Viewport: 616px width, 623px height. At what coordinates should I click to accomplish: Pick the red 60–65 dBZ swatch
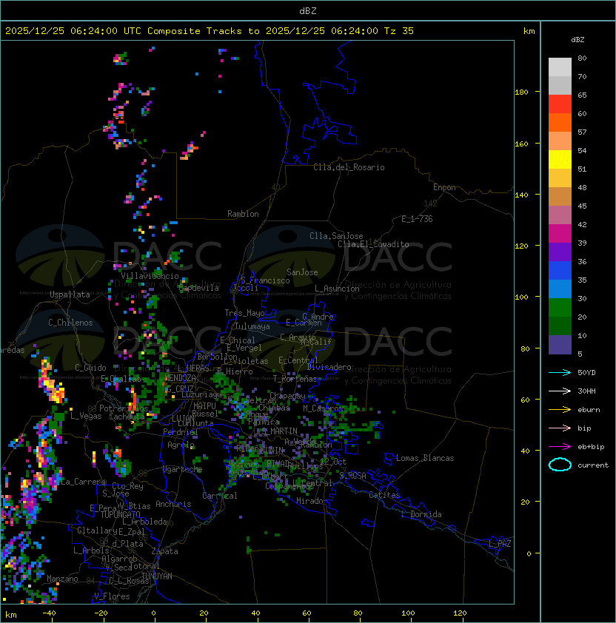(x=560, y=104)
